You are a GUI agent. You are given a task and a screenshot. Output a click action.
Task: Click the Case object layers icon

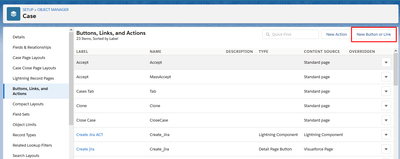14,14
